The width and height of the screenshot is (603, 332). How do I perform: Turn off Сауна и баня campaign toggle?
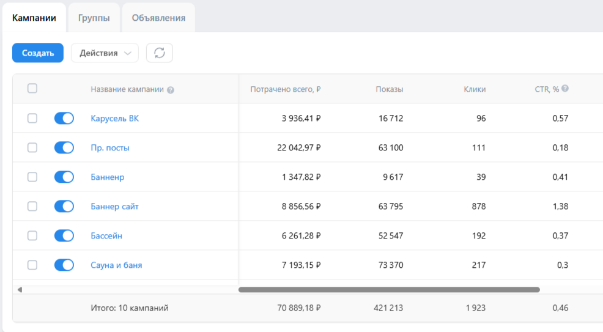coord(64,265)
